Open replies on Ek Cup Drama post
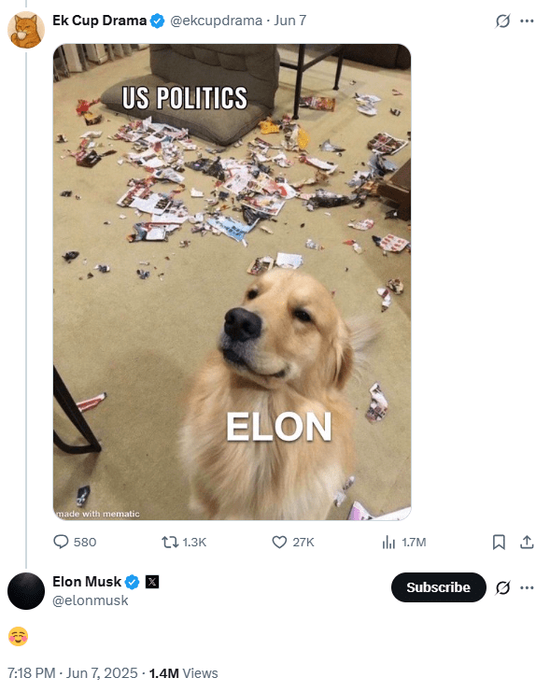Image resolution: width=550 pixels, height=692 pixels. 75,542
